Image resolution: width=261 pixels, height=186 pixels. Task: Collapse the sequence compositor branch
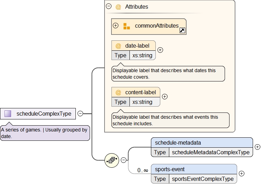[123, 160]
